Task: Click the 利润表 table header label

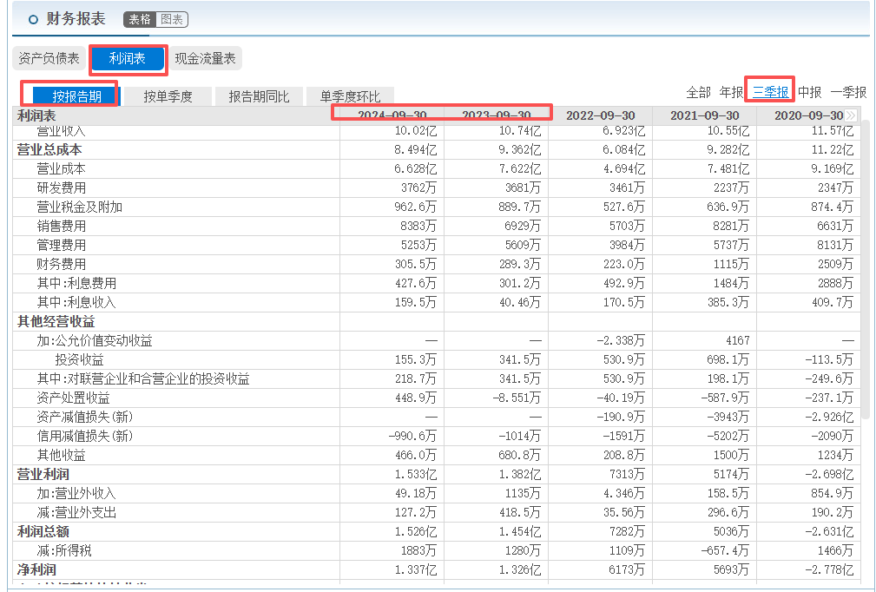Action: click(36, 115)
